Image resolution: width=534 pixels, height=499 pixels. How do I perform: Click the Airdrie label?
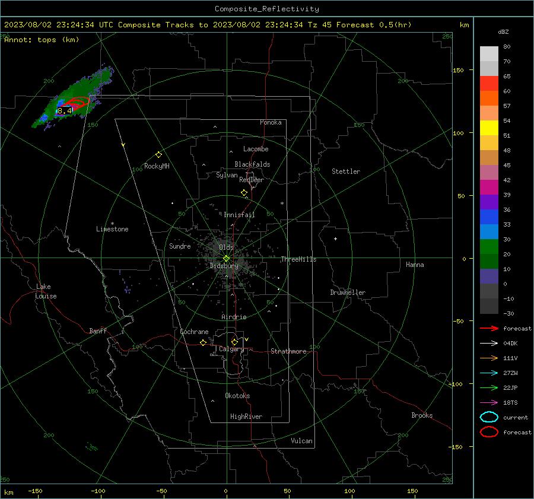point(234,317)
